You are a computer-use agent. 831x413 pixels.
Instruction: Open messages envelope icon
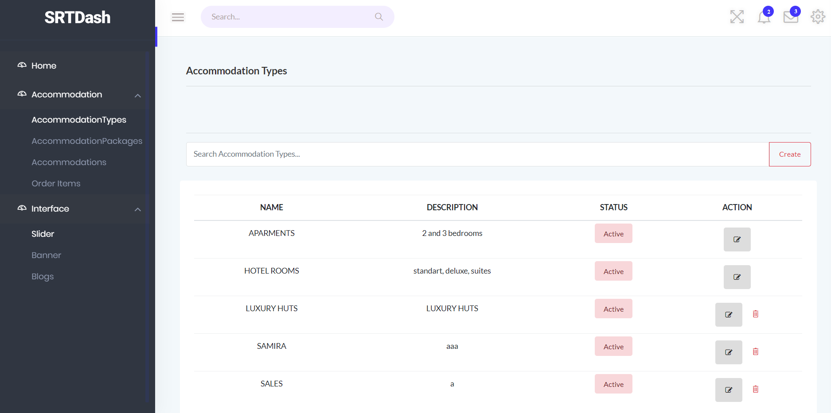click(x=791, y=17)
